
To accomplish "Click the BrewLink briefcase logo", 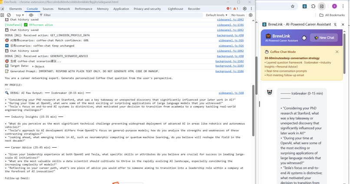I will (x=268, y=36).
